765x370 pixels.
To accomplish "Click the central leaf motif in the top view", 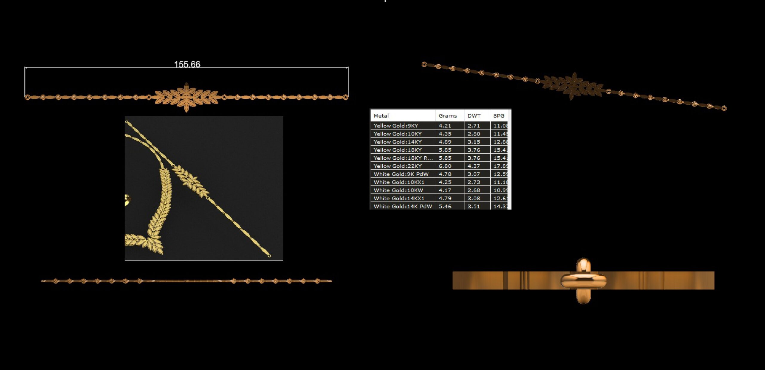I will (x=186, y=97).
